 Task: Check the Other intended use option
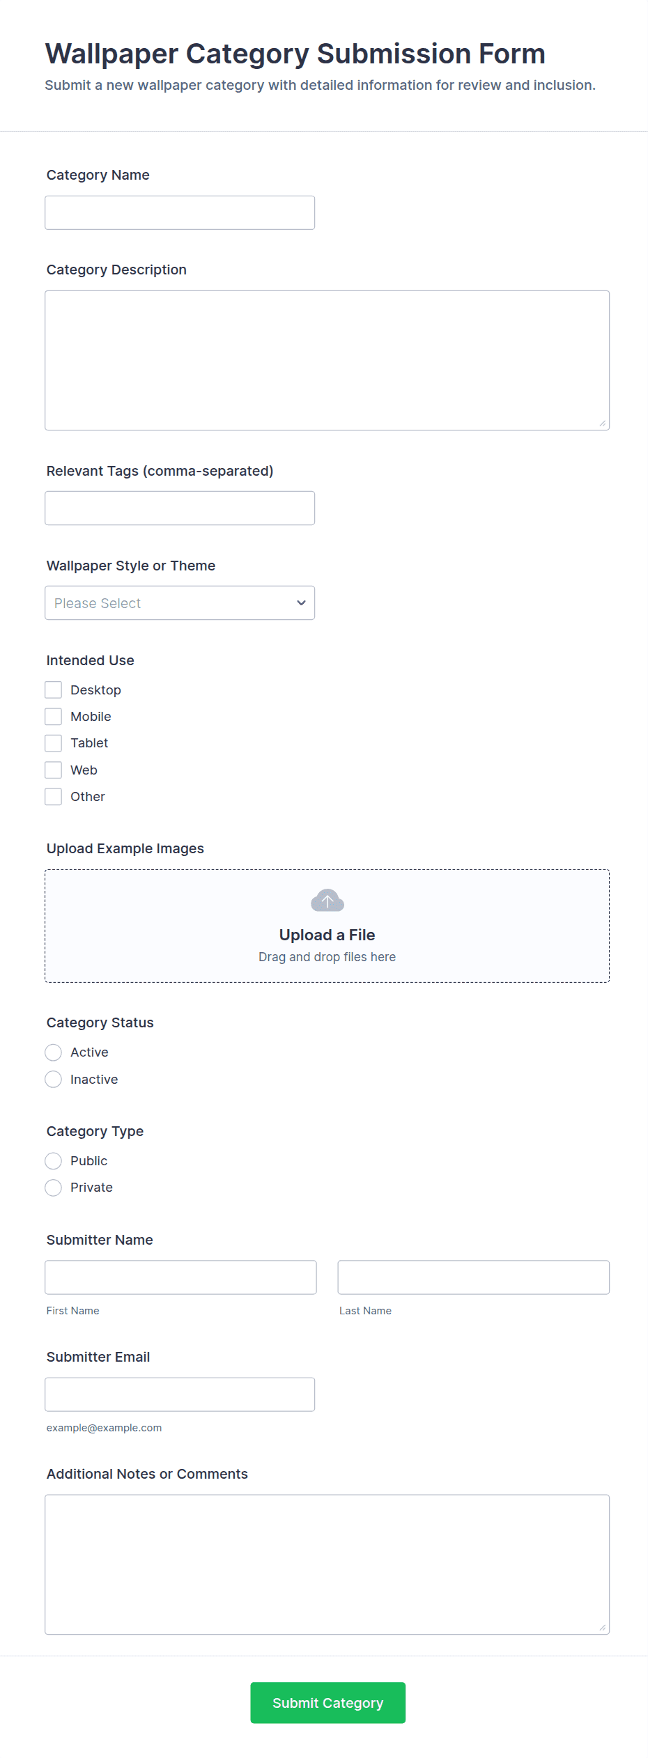coord(54,797)
